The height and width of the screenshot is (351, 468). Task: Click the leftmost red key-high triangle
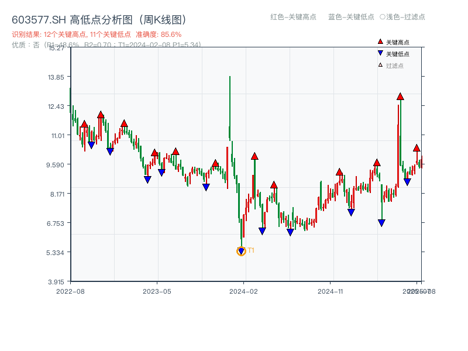84,124
